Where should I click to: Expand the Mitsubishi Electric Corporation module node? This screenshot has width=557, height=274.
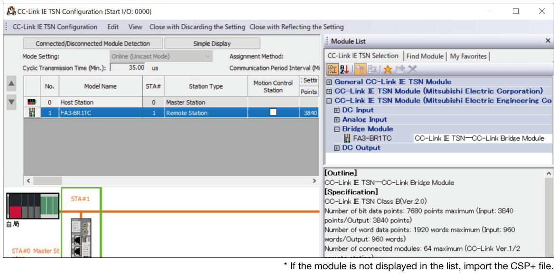tap(328, 91)
